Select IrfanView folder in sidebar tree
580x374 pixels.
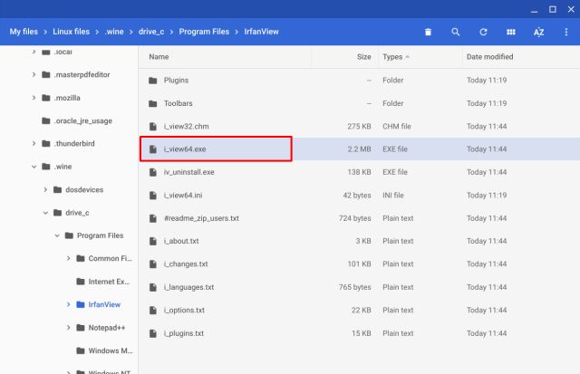104,304
